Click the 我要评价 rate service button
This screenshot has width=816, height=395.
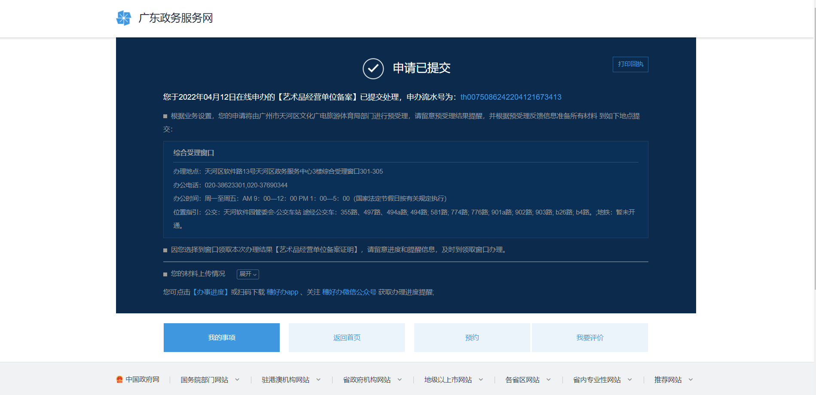[x=590, y=337]
